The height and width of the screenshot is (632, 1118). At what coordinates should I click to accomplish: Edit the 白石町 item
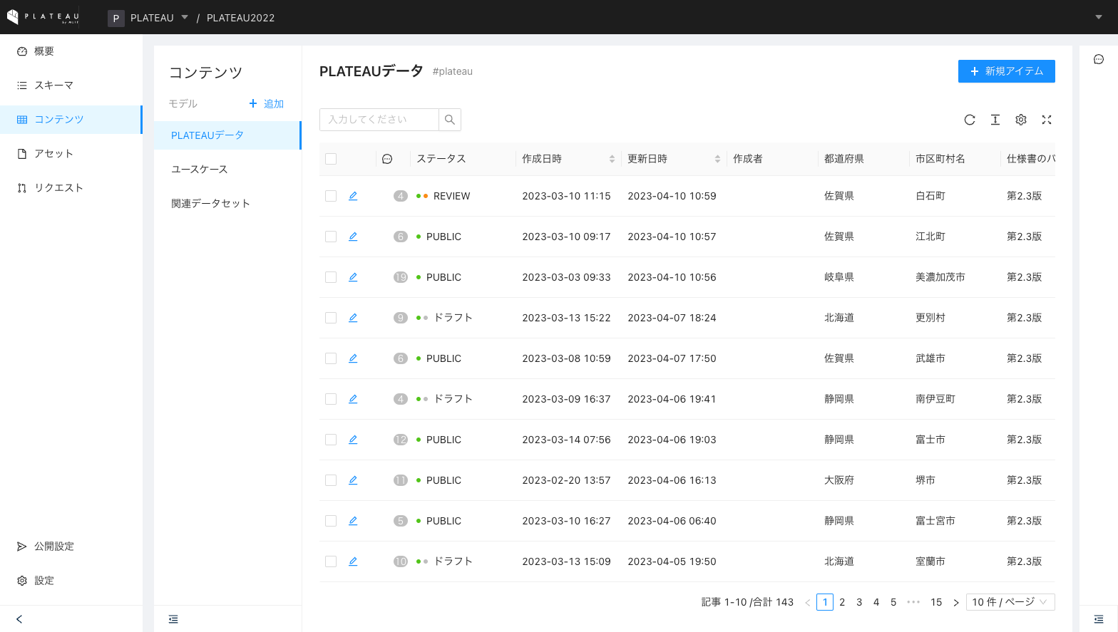pyautogui.click(x=353, y=196)
